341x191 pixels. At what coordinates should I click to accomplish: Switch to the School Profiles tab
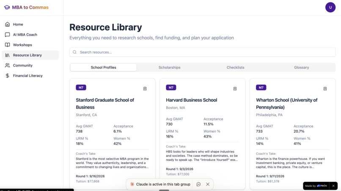(104, 67)
